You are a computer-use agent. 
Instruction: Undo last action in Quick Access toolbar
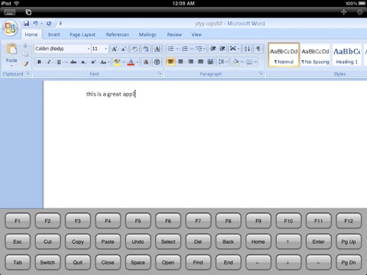coord(35,24)
